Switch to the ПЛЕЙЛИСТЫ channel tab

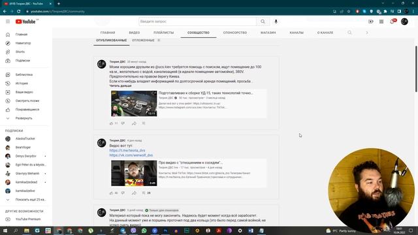[x=163, y=33]
